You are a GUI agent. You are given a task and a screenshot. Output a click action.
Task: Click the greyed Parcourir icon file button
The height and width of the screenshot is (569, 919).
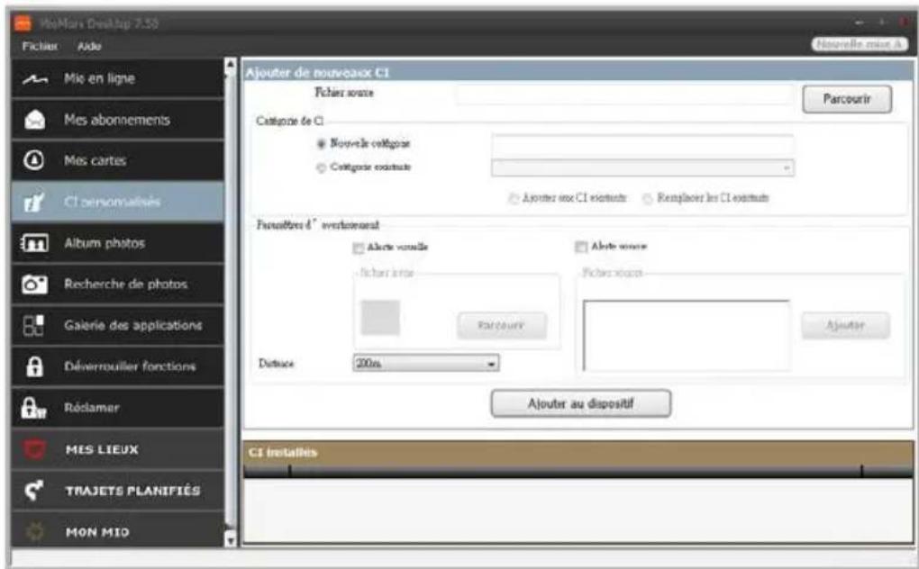(x=502, y=326)
